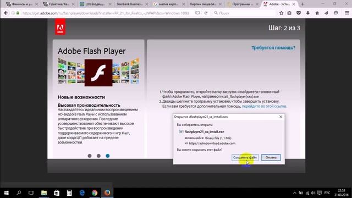Click the Pocket save icon
Screen dimensions: 352x198
pos(299,13)
